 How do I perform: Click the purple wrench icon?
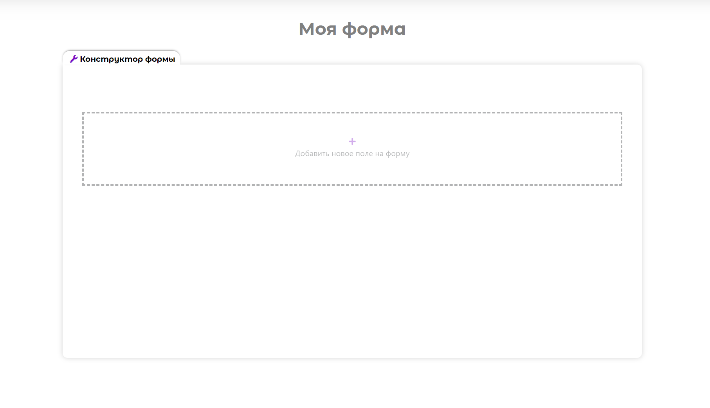[74, 59]
